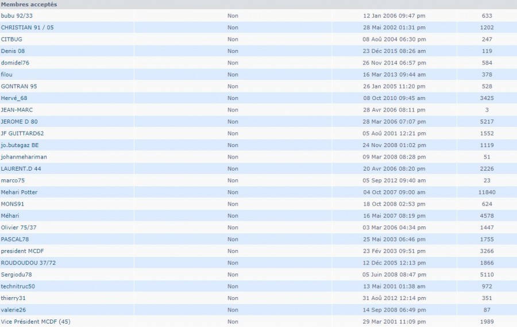This screenshot has height=327, width=517.
Task: Open JEROME D 80 profile
Action: (19, 122)
